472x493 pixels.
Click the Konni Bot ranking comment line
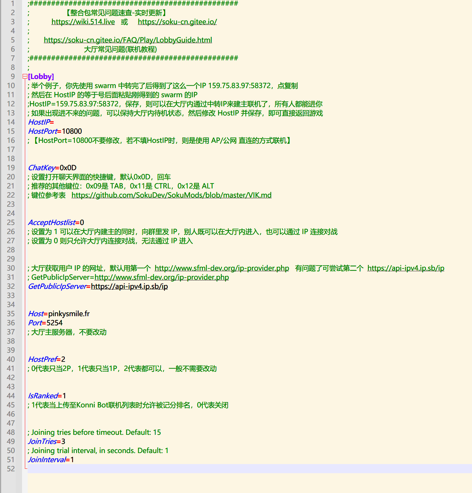click(128, 405)
